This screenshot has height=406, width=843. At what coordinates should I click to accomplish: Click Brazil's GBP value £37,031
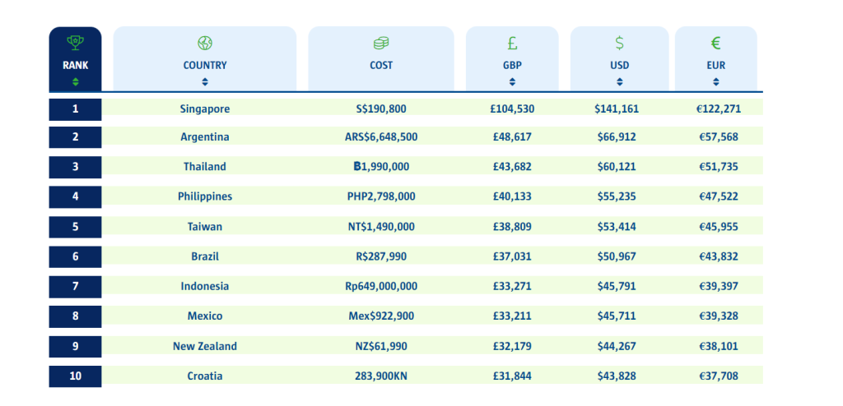click(512, 256)
